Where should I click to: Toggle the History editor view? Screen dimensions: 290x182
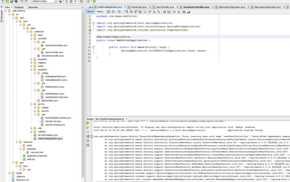click(100, 12)
